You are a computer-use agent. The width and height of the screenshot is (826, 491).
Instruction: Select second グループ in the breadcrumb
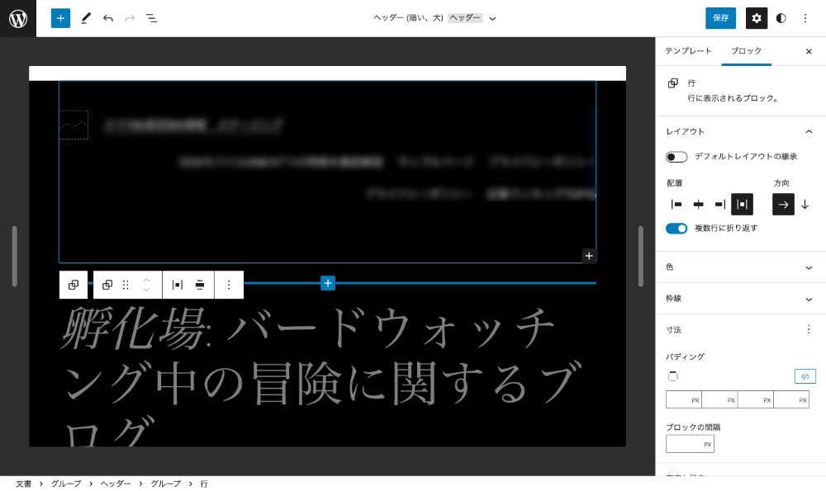pos(165,484)
